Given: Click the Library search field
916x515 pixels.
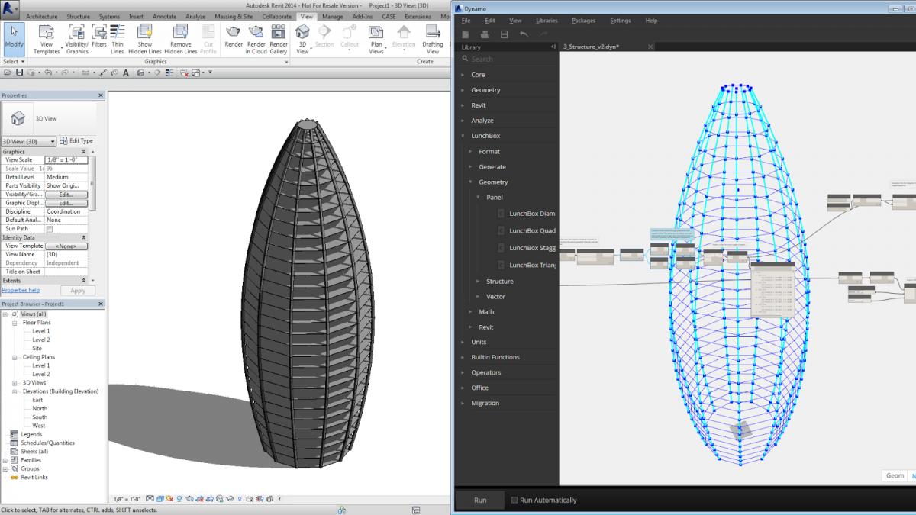Looking at the screenshot, I should 508,59.
